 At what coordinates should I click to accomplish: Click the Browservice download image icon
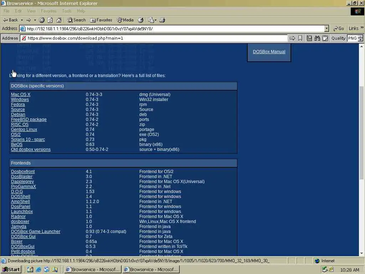[x=309, y=38]
